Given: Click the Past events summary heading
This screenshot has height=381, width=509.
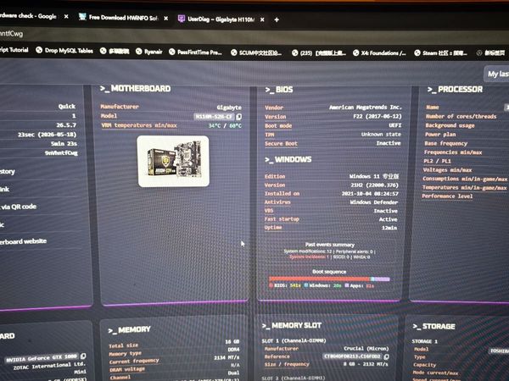Looking at the screenshot, I should point(329,245).
